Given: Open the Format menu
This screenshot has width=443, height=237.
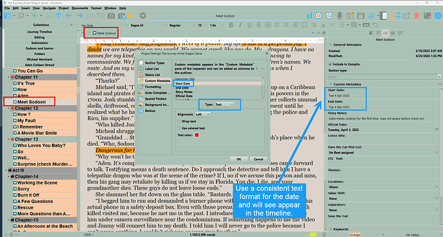Looking at the screenshot, I should click(96, 8).
